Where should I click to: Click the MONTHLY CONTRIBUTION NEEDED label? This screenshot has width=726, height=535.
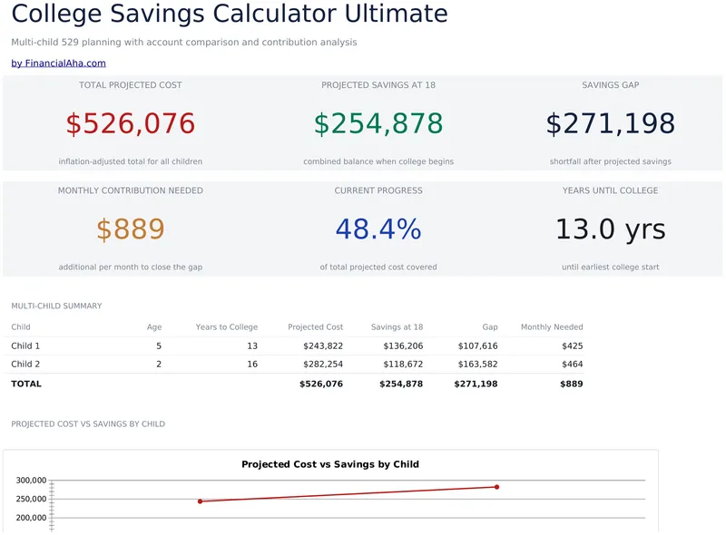(x=130, y=190)
